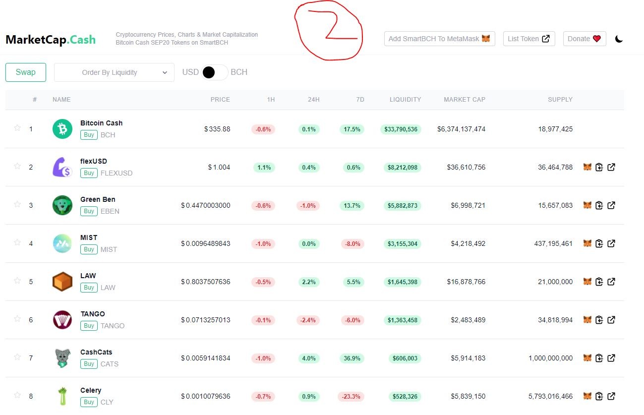Viewport: 644px width, 415px height.
Task: Go to MarketCap.Cash home via logo
Action: 51,40
